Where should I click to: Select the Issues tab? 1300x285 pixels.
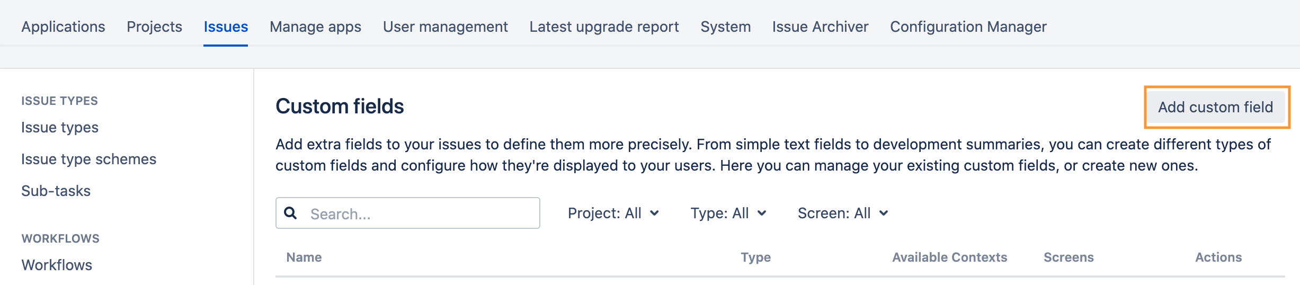(226, 26)
